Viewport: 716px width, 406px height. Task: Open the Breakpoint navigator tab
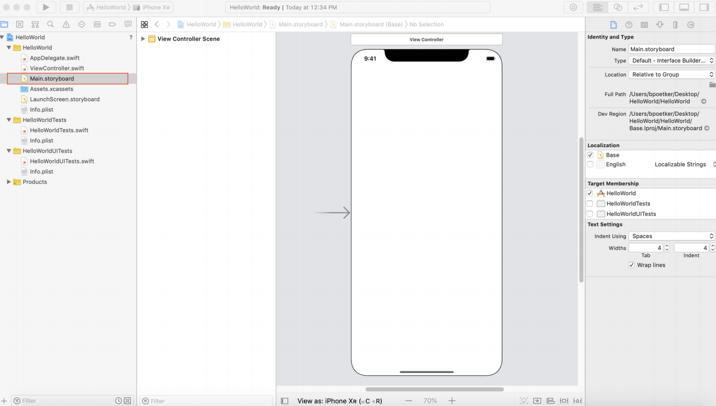tap(112, 24)
